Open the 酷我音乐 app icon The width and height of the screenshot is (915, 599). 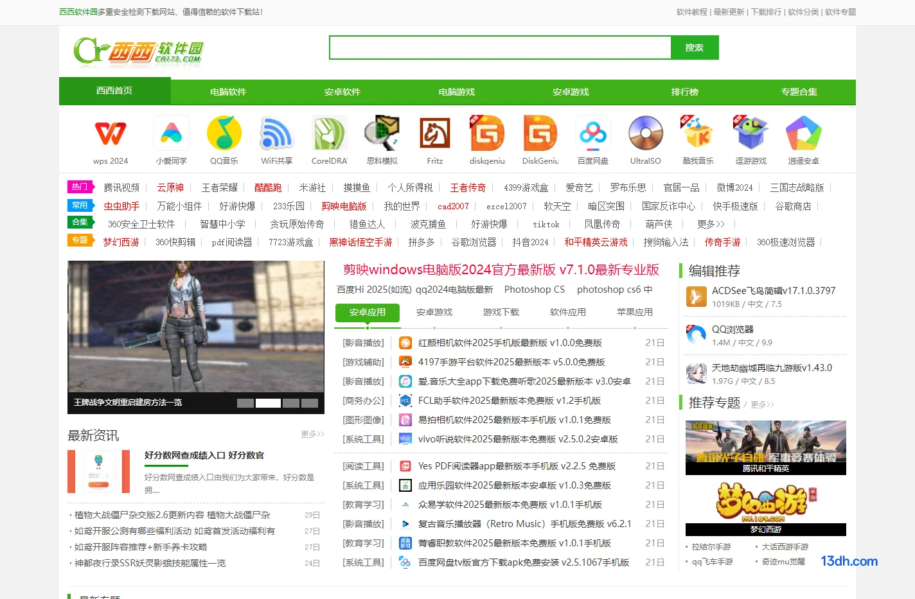click(698, 134)
